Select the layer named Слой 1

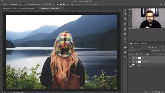coord(138,65)
